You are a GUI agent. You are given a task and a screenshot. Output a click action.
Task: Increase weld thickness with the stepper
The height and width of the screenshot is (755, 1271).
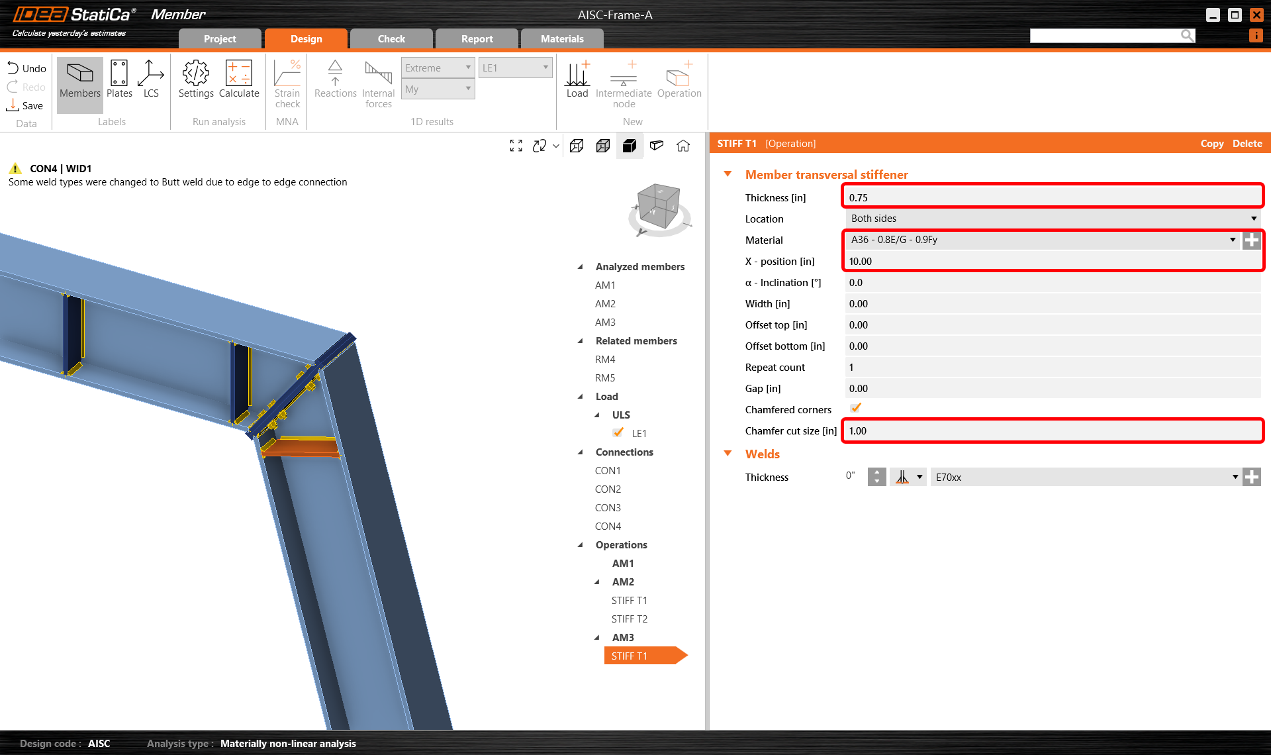[x=876, y=472]
